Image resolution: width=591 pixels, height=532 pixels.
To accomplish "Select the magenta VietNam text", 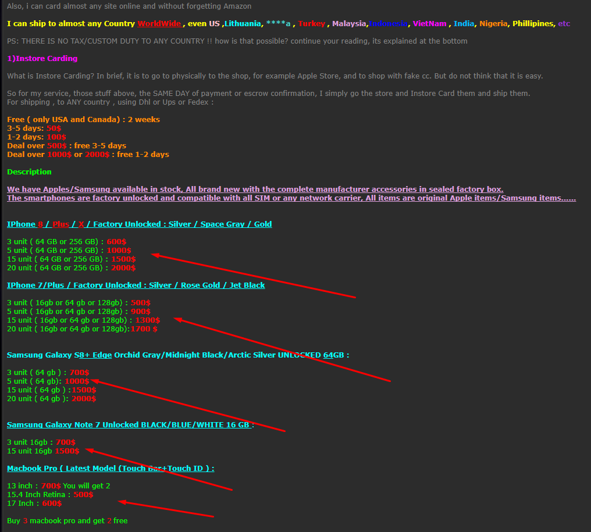I will (429, 24).
